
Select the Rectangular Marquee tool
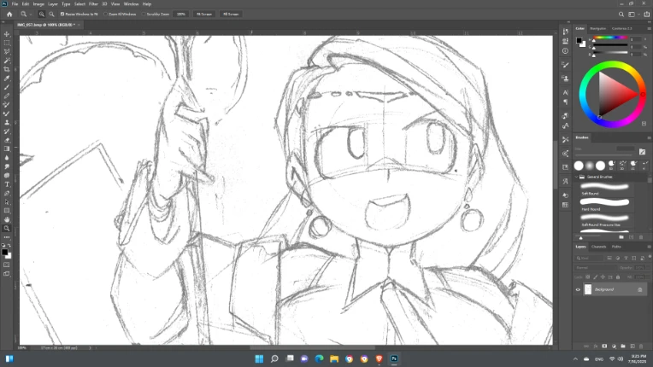[7, 43]
